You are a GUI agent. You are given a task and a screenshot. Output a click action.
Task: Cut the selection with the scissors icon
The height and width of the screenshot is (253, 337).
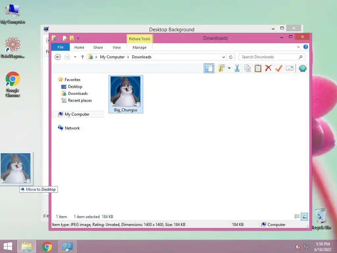237,69
